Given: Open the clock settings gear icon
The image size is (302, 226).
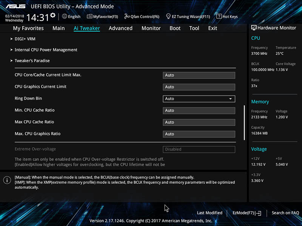Looking at the screenshot, I should coord(52,15).
